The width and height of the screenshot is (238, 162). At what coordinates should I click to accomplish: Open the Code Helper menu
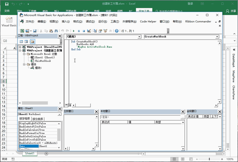(149, 21)
